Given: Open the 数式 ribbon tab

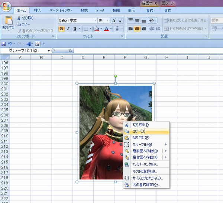Looking at the screenshot, I should click(x=84, y=10).
